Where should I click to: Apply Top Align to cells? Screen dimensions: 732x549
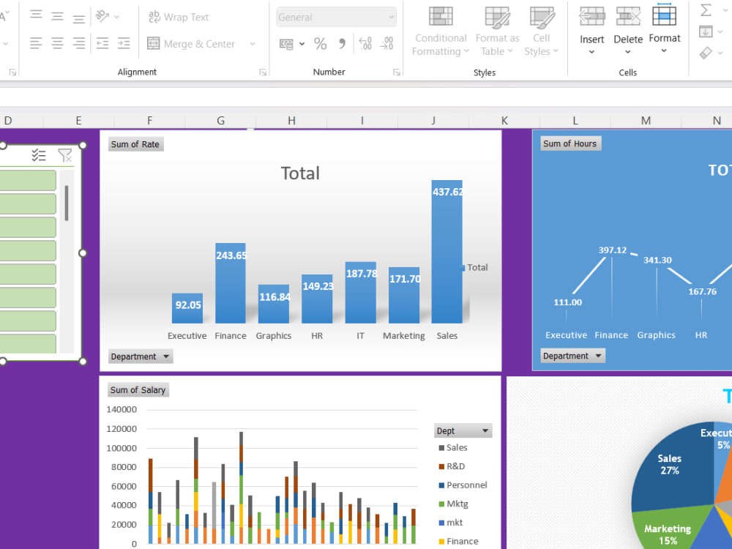pyautogui.click(x=36, y=15)
